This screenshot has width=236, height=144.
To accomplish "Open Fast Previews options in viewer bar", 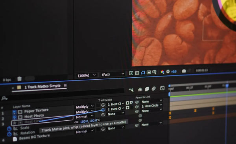I will pyautogui.click(x=131, y=73).
